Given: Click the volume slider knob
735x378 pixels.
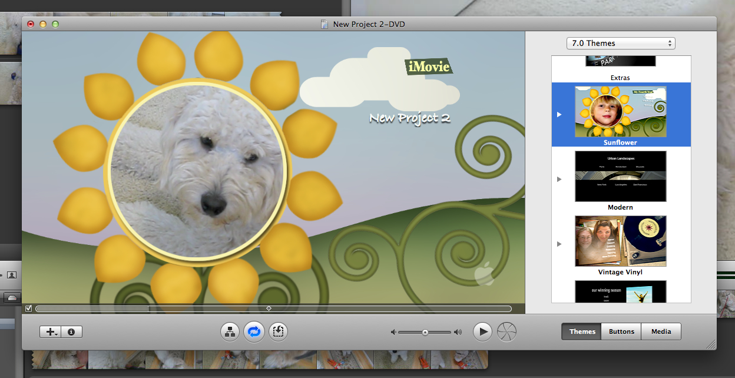Looking at the screenshot, I should (x=425, y=333).
